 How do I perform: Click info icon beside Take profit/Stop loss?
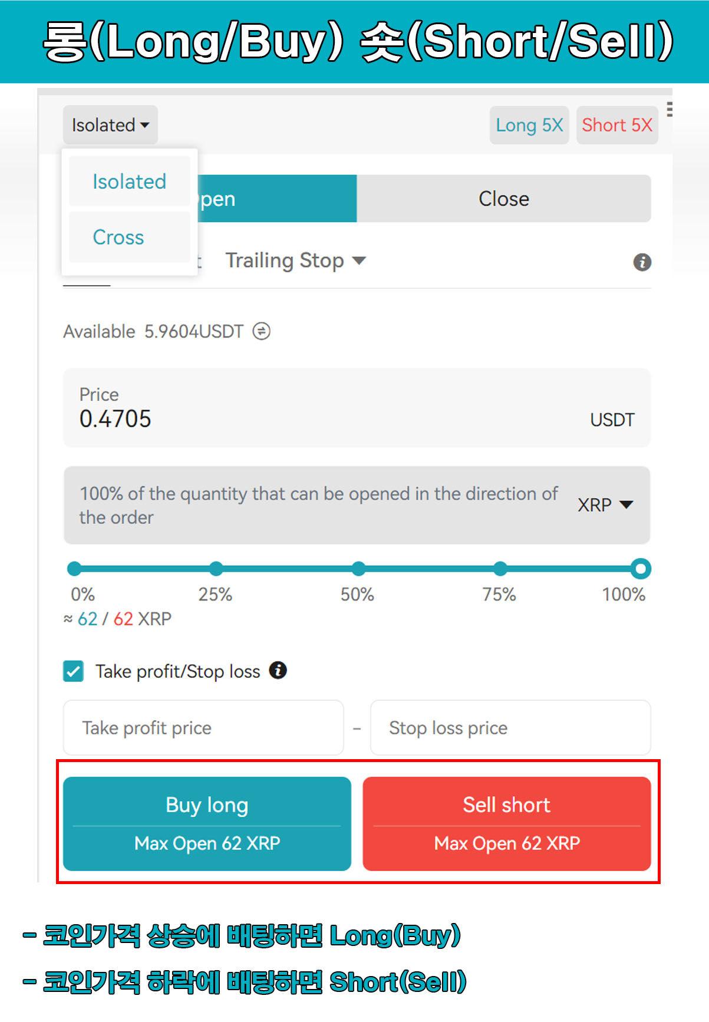[x=278, y=670]
